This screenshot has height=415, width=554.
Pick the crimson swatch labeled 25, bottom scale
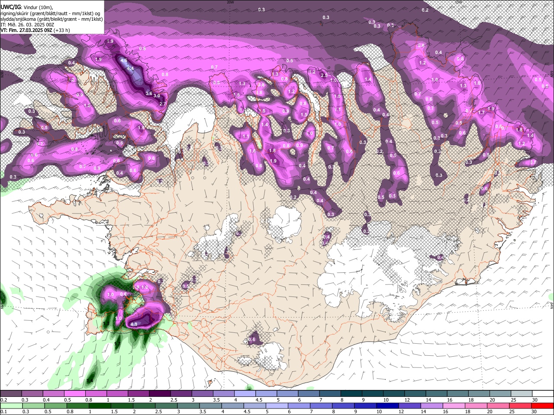[520, 405]
